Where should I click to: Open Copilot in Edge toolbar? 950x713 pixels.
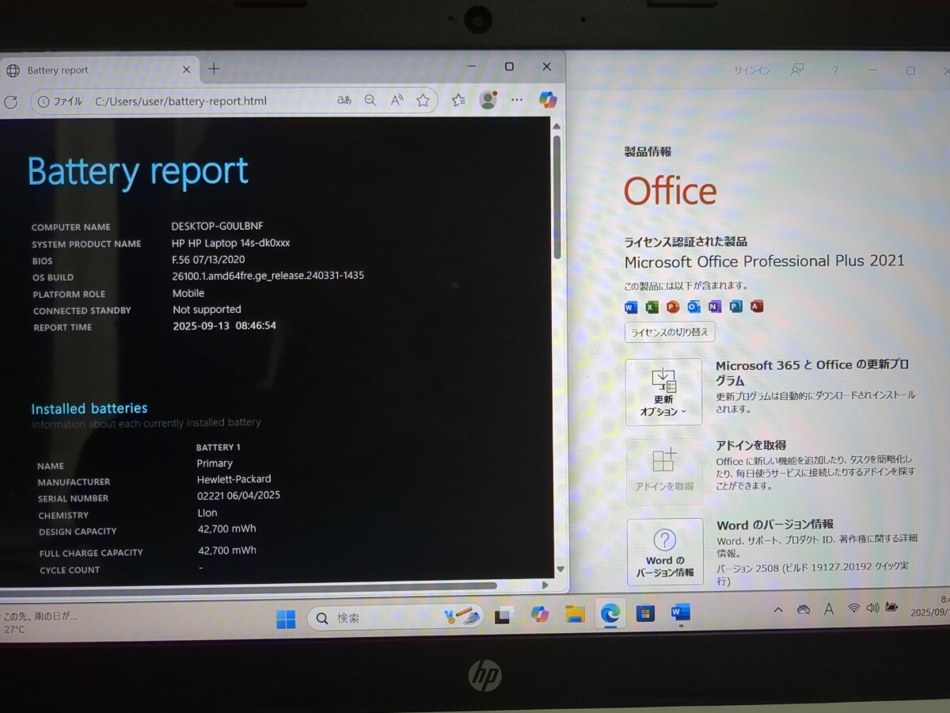(548, 99)
